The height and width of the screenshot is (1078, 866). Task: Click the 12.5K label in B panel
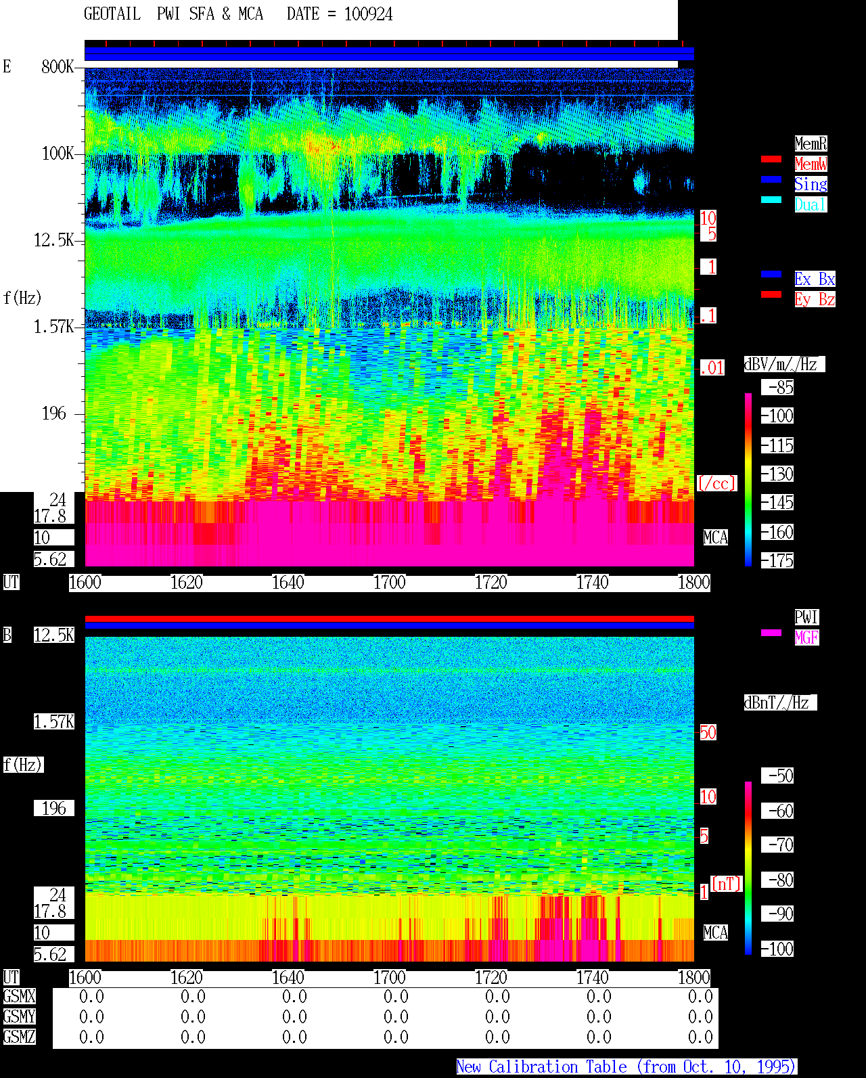pos(54,635)
